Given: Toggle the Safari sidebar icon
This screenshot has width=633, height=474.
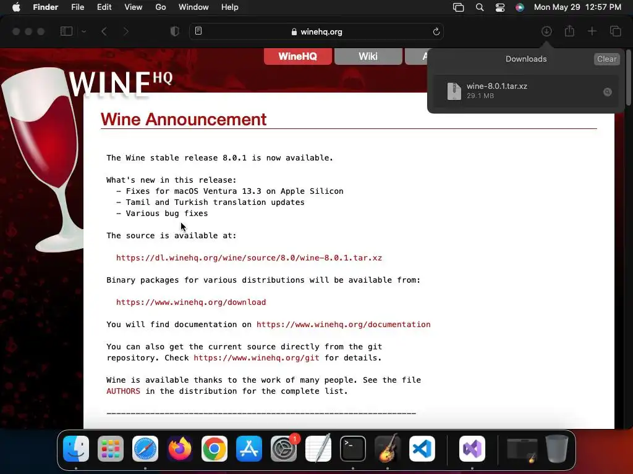Looking at the screenshot, I should 66,31.
